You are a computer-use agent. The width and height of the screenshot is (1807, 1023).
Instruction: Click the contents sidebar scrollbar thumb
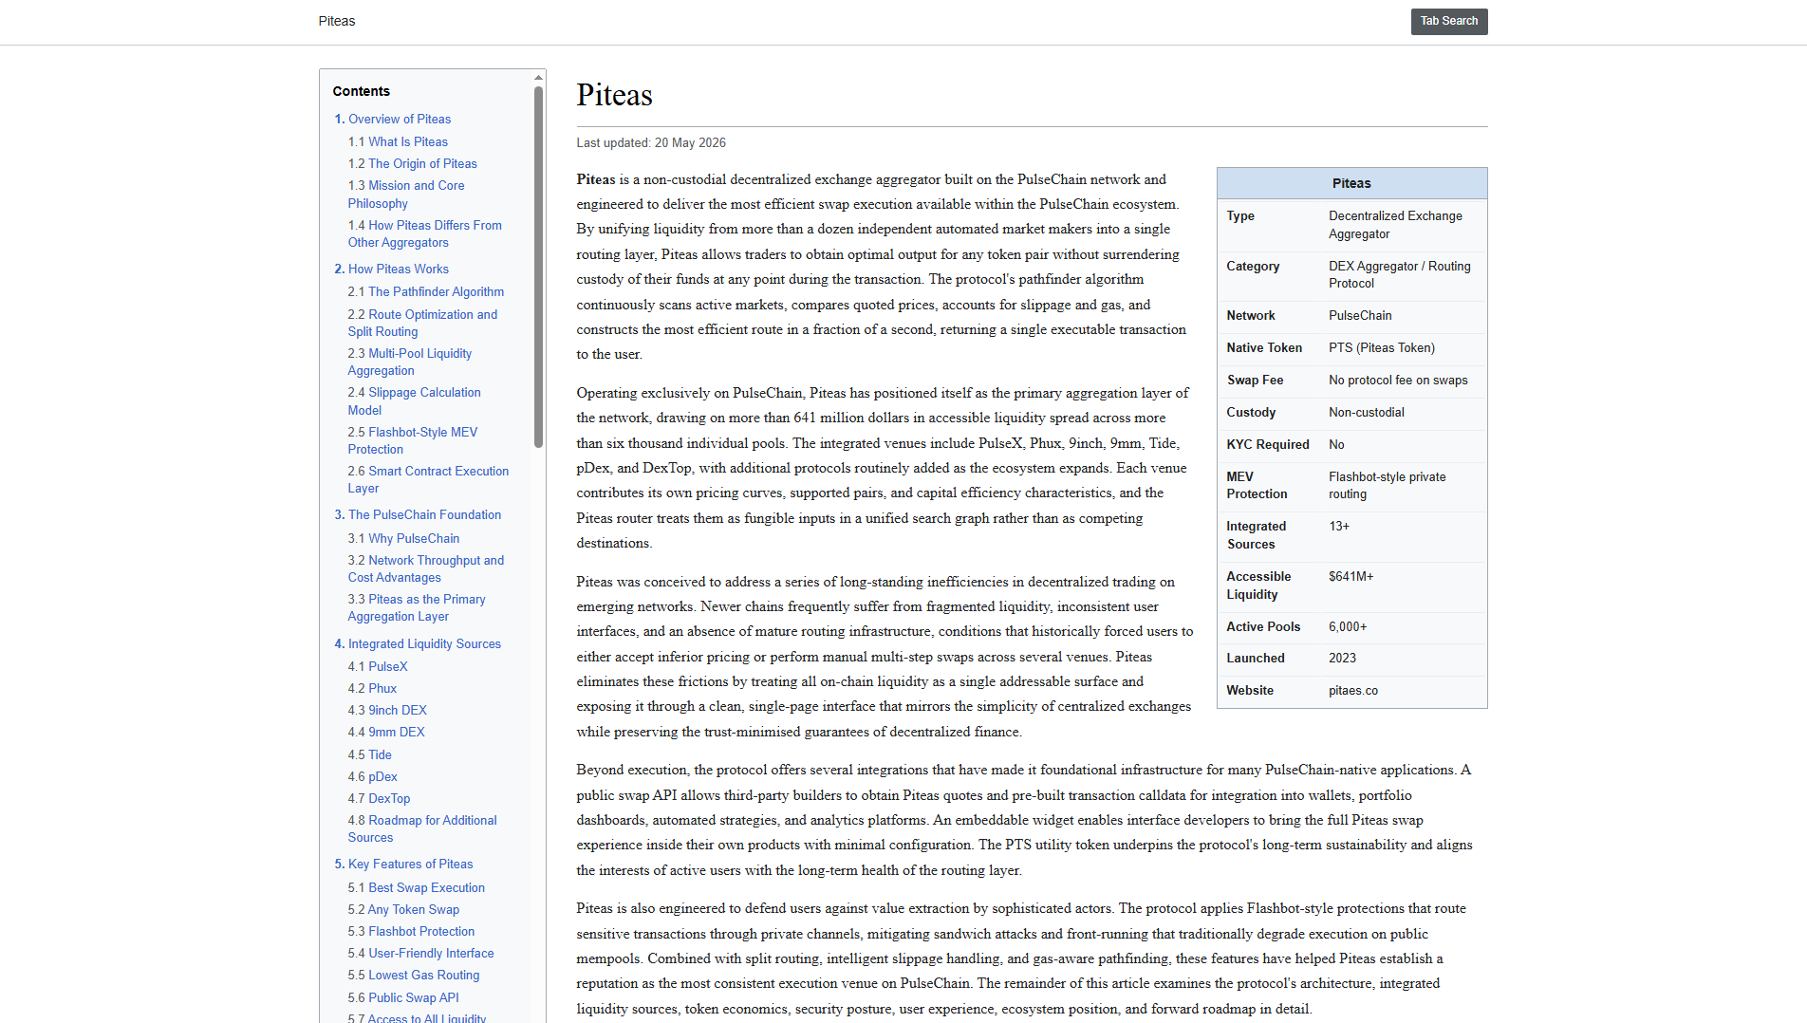pos(538,267)
